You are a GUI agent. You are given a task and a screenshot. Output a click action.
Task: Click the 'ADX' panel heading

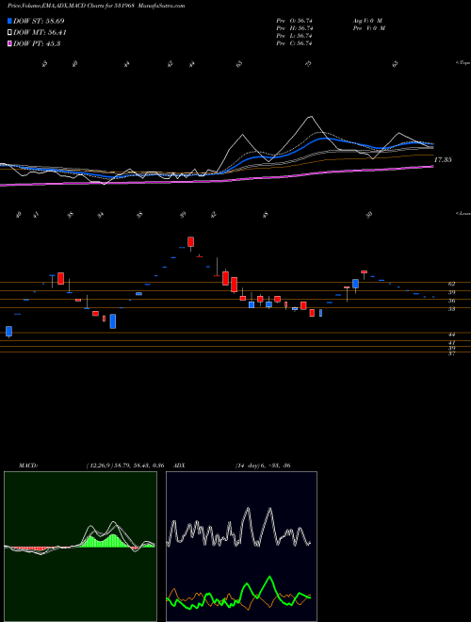click(180, 466)
